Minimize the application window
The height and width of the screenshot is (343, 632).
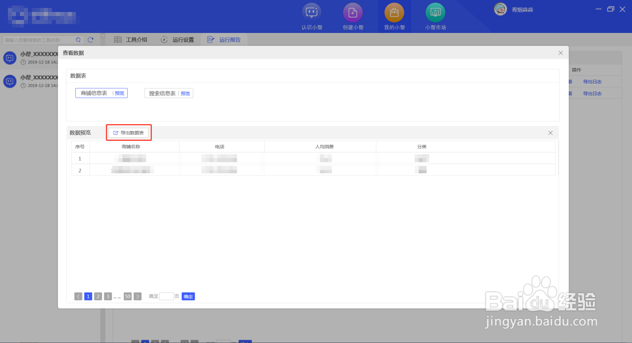coord(599,9)
